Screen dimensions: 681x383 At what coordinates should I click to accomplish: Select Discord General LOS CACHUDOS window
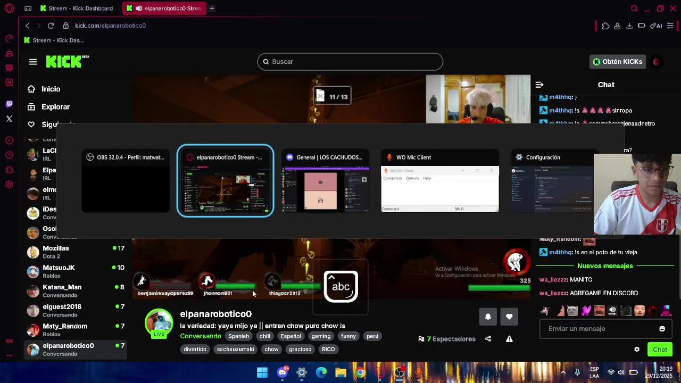326,181
